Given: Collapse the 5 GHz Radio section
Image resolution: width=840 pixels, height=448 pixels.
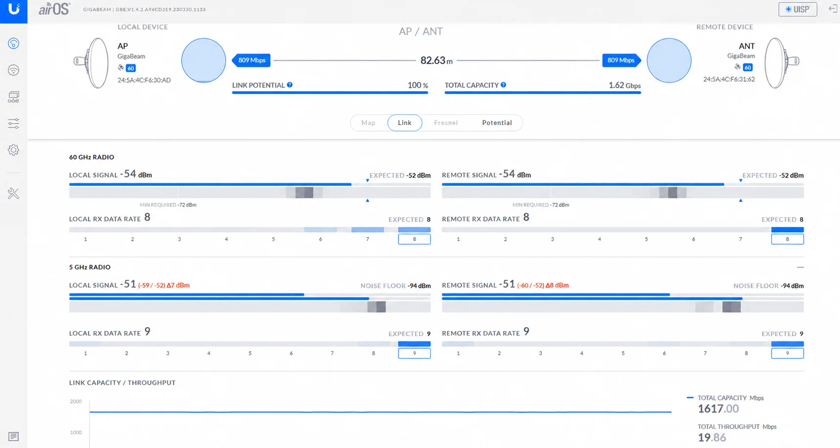Looking at the screenshot, I should click(x=800, y=267).
